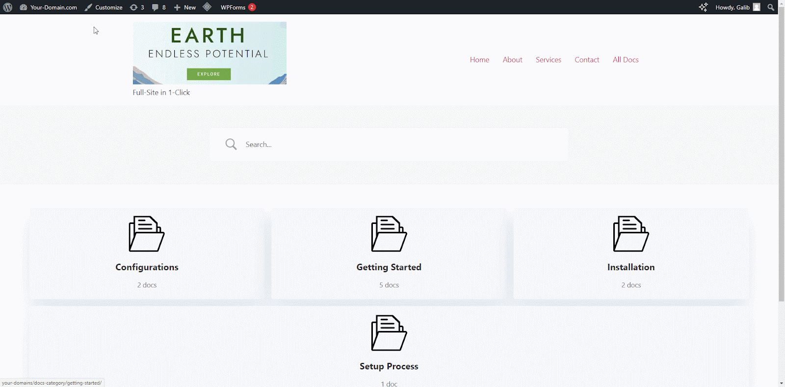The image size is (785, 387).
Task: Go to the About menu item
Action: 512,60
